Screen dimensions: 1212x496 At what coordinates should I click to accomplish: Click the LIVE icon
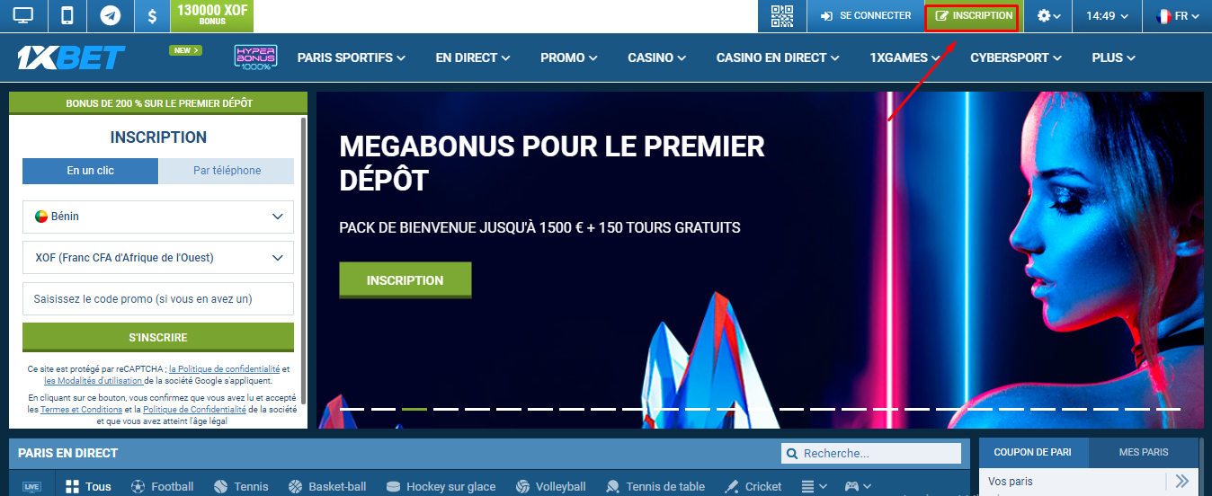coord(31,487)
